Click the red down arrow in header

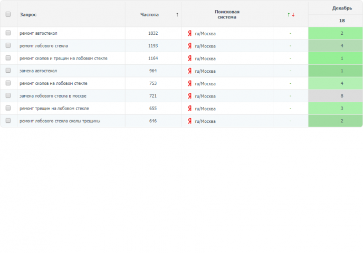pos(293,15)
